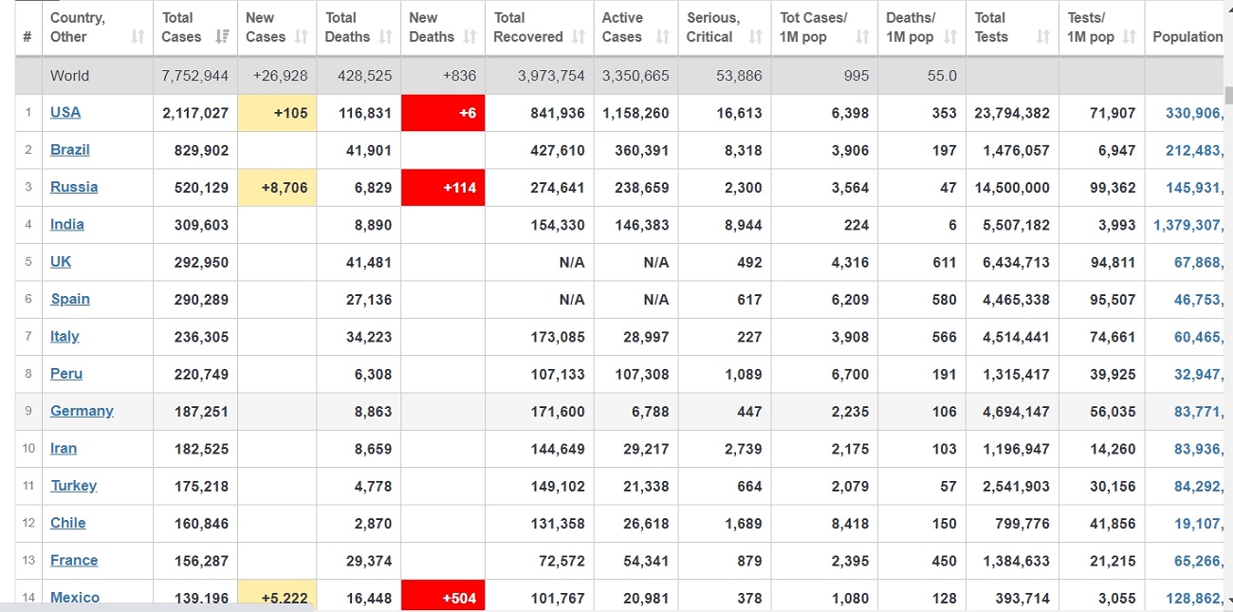The width and height of the screenshot is (1233, 612).
Task: Select the Germany link in table
Action: tap(82, 411)
